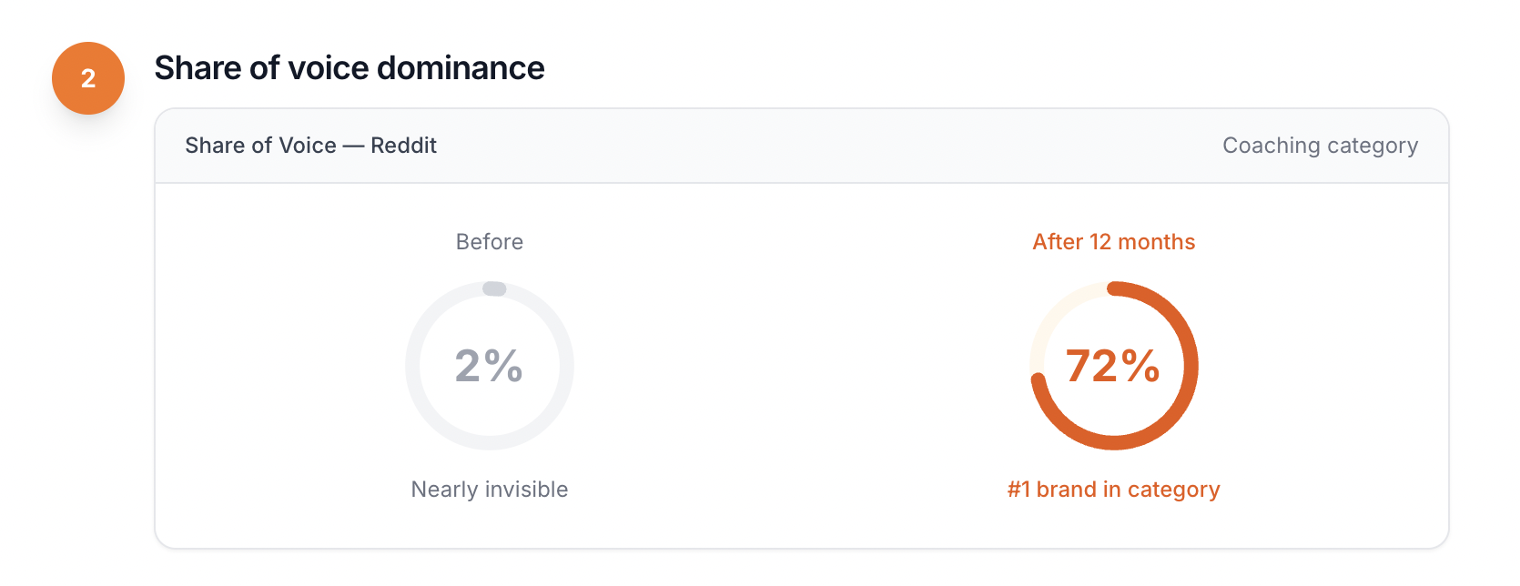
Task: Click the left side of gray Before ring
Action: tap(412, 366)
